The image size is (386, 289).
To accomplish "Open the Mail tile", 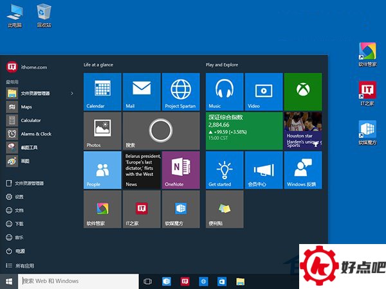I will (142, 92).
